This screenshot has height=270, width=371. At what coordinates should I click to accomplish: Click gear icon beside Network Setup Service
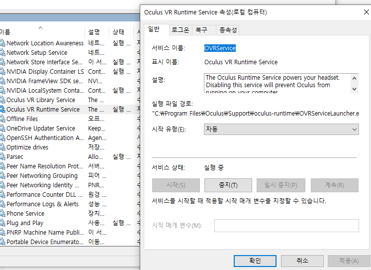(2, 53)
